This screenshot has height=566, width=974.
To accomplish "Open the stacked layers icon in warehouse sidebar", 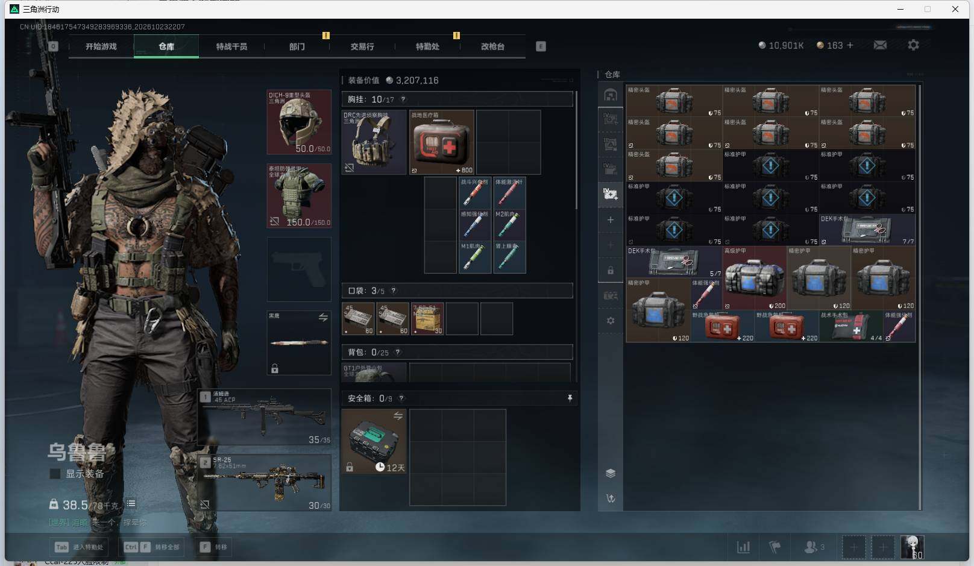I will coord(611,473).
